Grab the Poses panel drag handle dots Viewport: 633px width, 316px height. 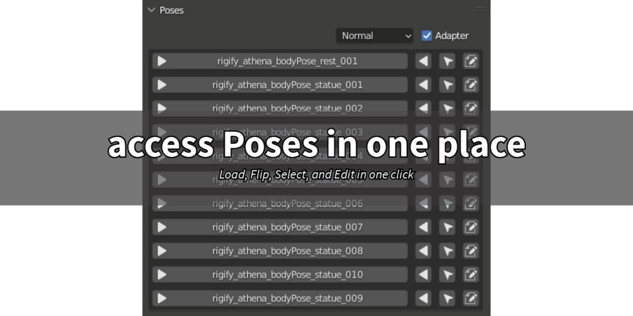pos(480,10)
